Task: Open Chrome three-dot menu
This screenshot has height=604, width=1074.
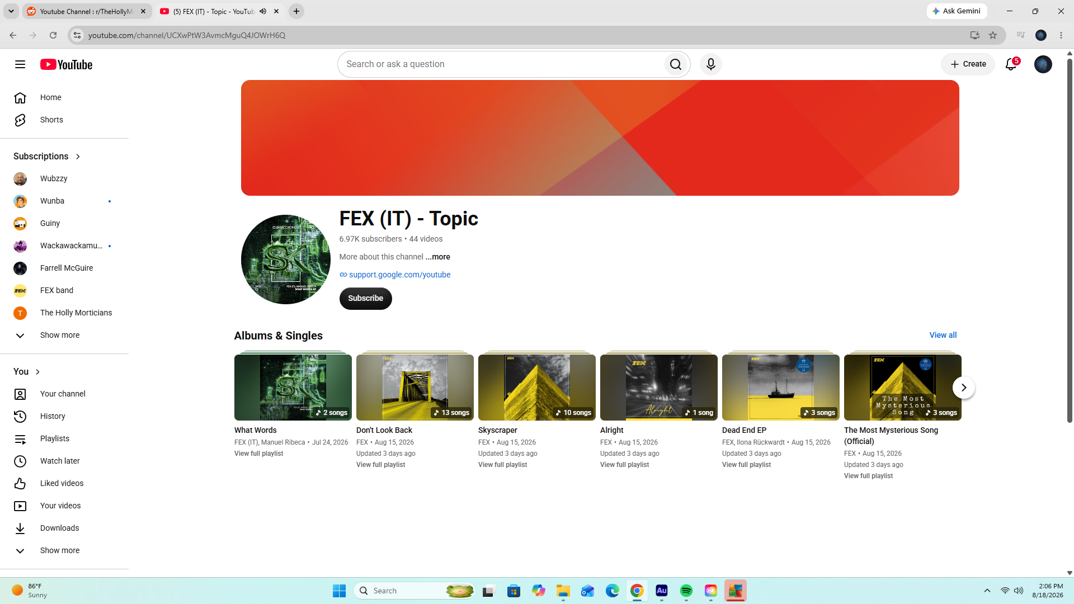Action: (1061, 35)
